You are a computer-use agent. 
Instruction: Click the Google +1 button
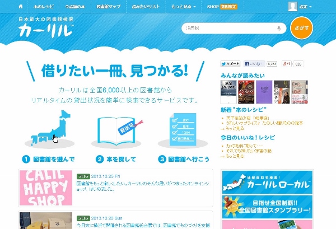coord(287,64)
